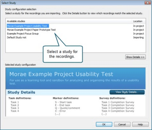Select Example Project Focus Group study
152x130 pixels.
[x=23, y=34]
